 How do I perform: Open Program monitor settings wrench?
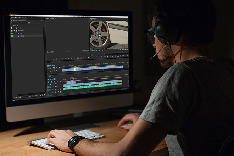[121, 50]
